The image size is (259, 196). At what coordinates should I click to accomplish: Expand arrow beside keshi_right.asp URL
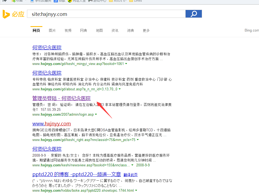coord(138,140)
